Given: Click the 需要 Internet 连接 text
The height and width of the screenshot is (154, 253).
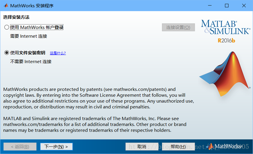Looking at the screenshot, I should pyautogui.click(x=28, y=36).
